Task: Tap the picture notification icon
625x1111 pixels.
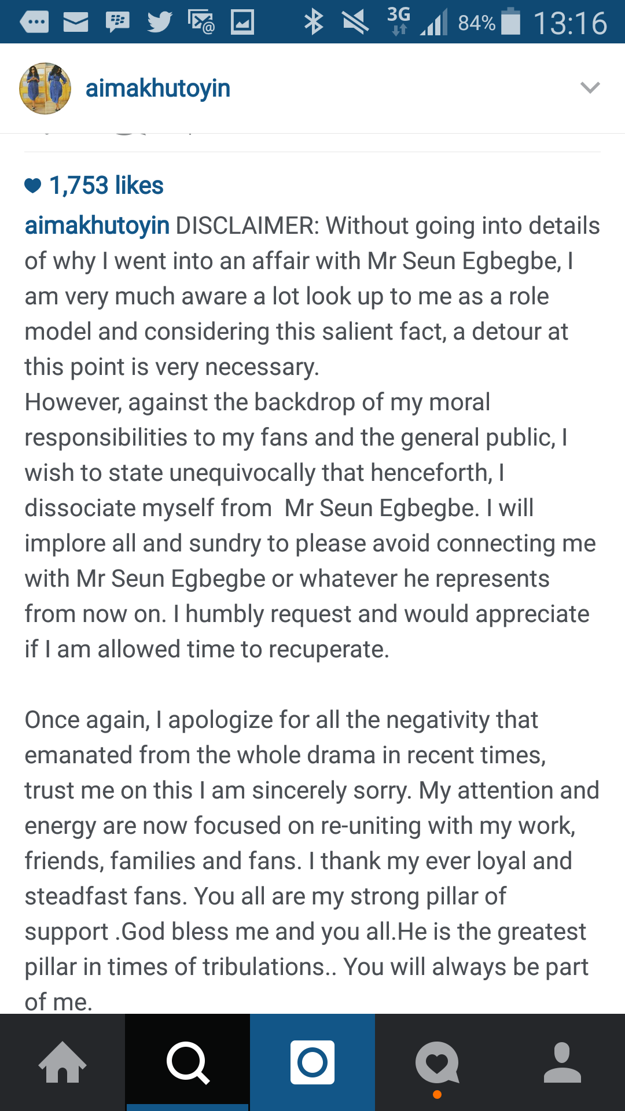Action: tap(242, 23)
